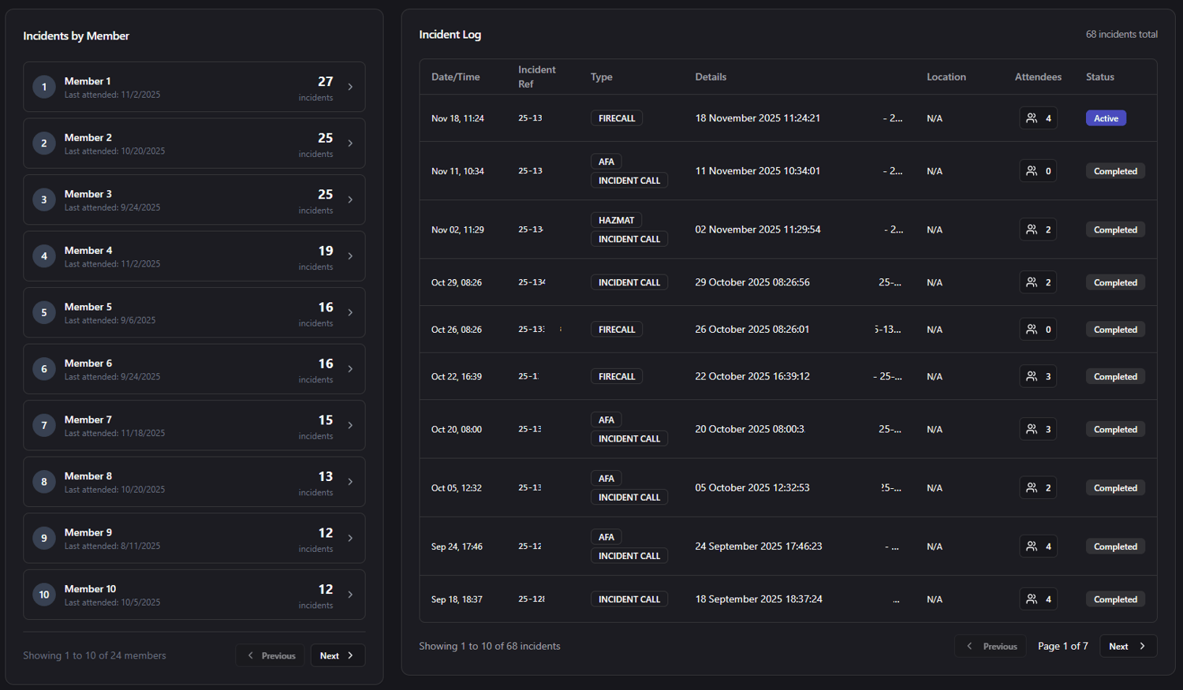1183x690 pixels.
Task: Click attendees icon for Oct 22 incident
Action: 1032,377
